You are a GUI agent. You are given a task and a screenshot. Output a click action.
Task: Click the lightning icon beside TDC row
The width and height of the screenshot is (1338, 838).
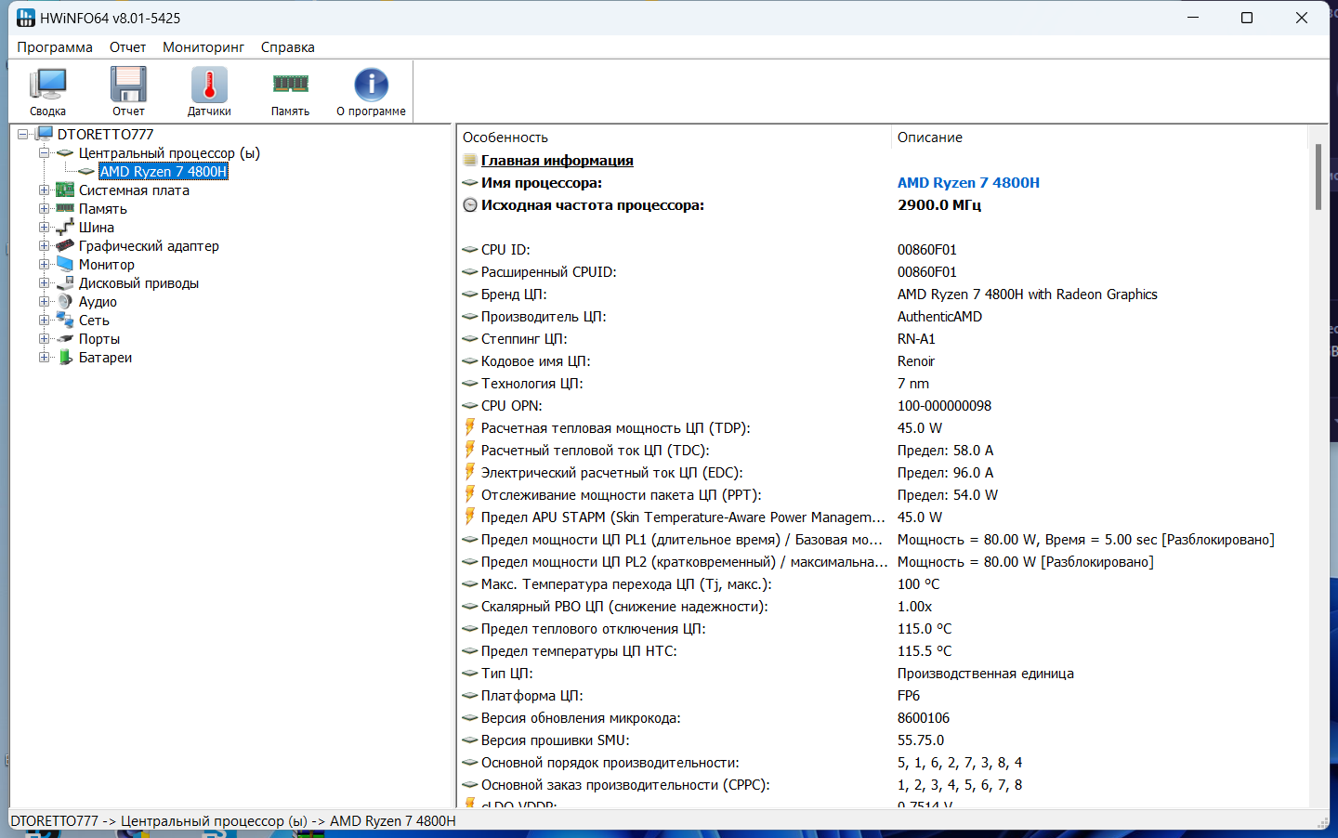(x=470, y=450)
